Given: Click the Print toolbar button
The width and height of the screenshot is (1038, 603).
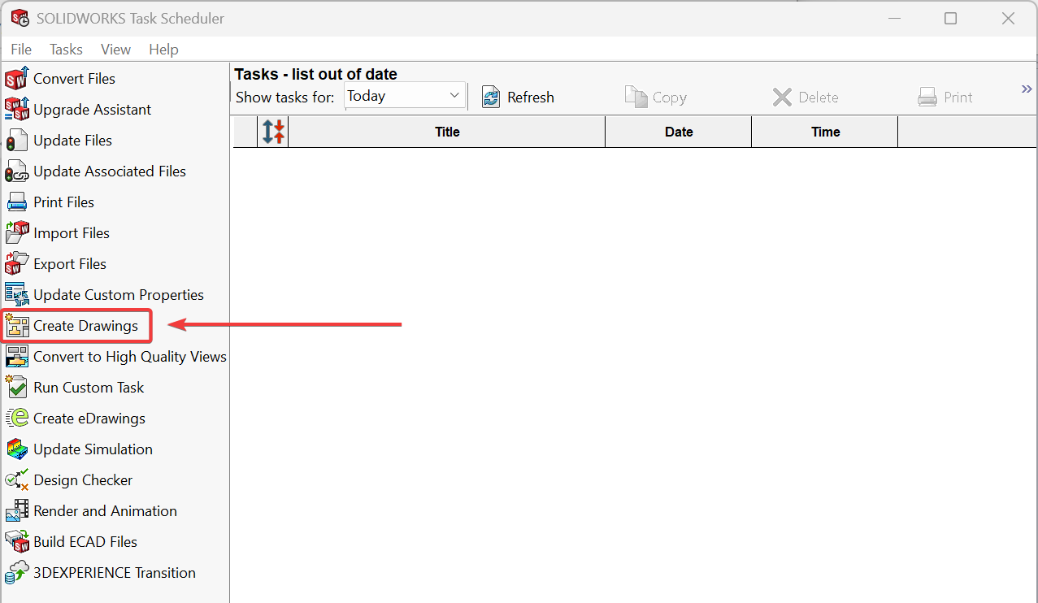Looking at the screenshot, I should click(x=945, y=98).
